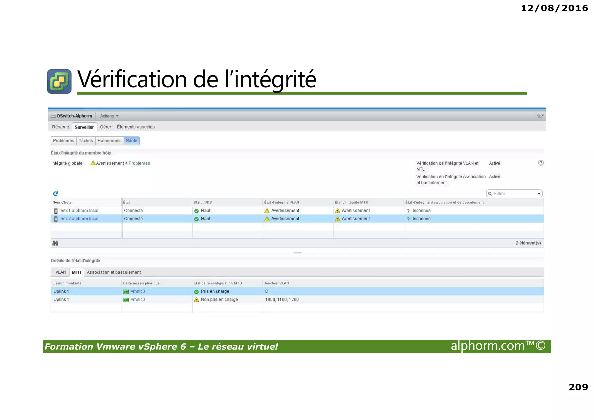Open the esxi2.alphorm.local host link
The height and width of the screenshot is (420, 594).
pyautogui.click(x=79, y=219)
